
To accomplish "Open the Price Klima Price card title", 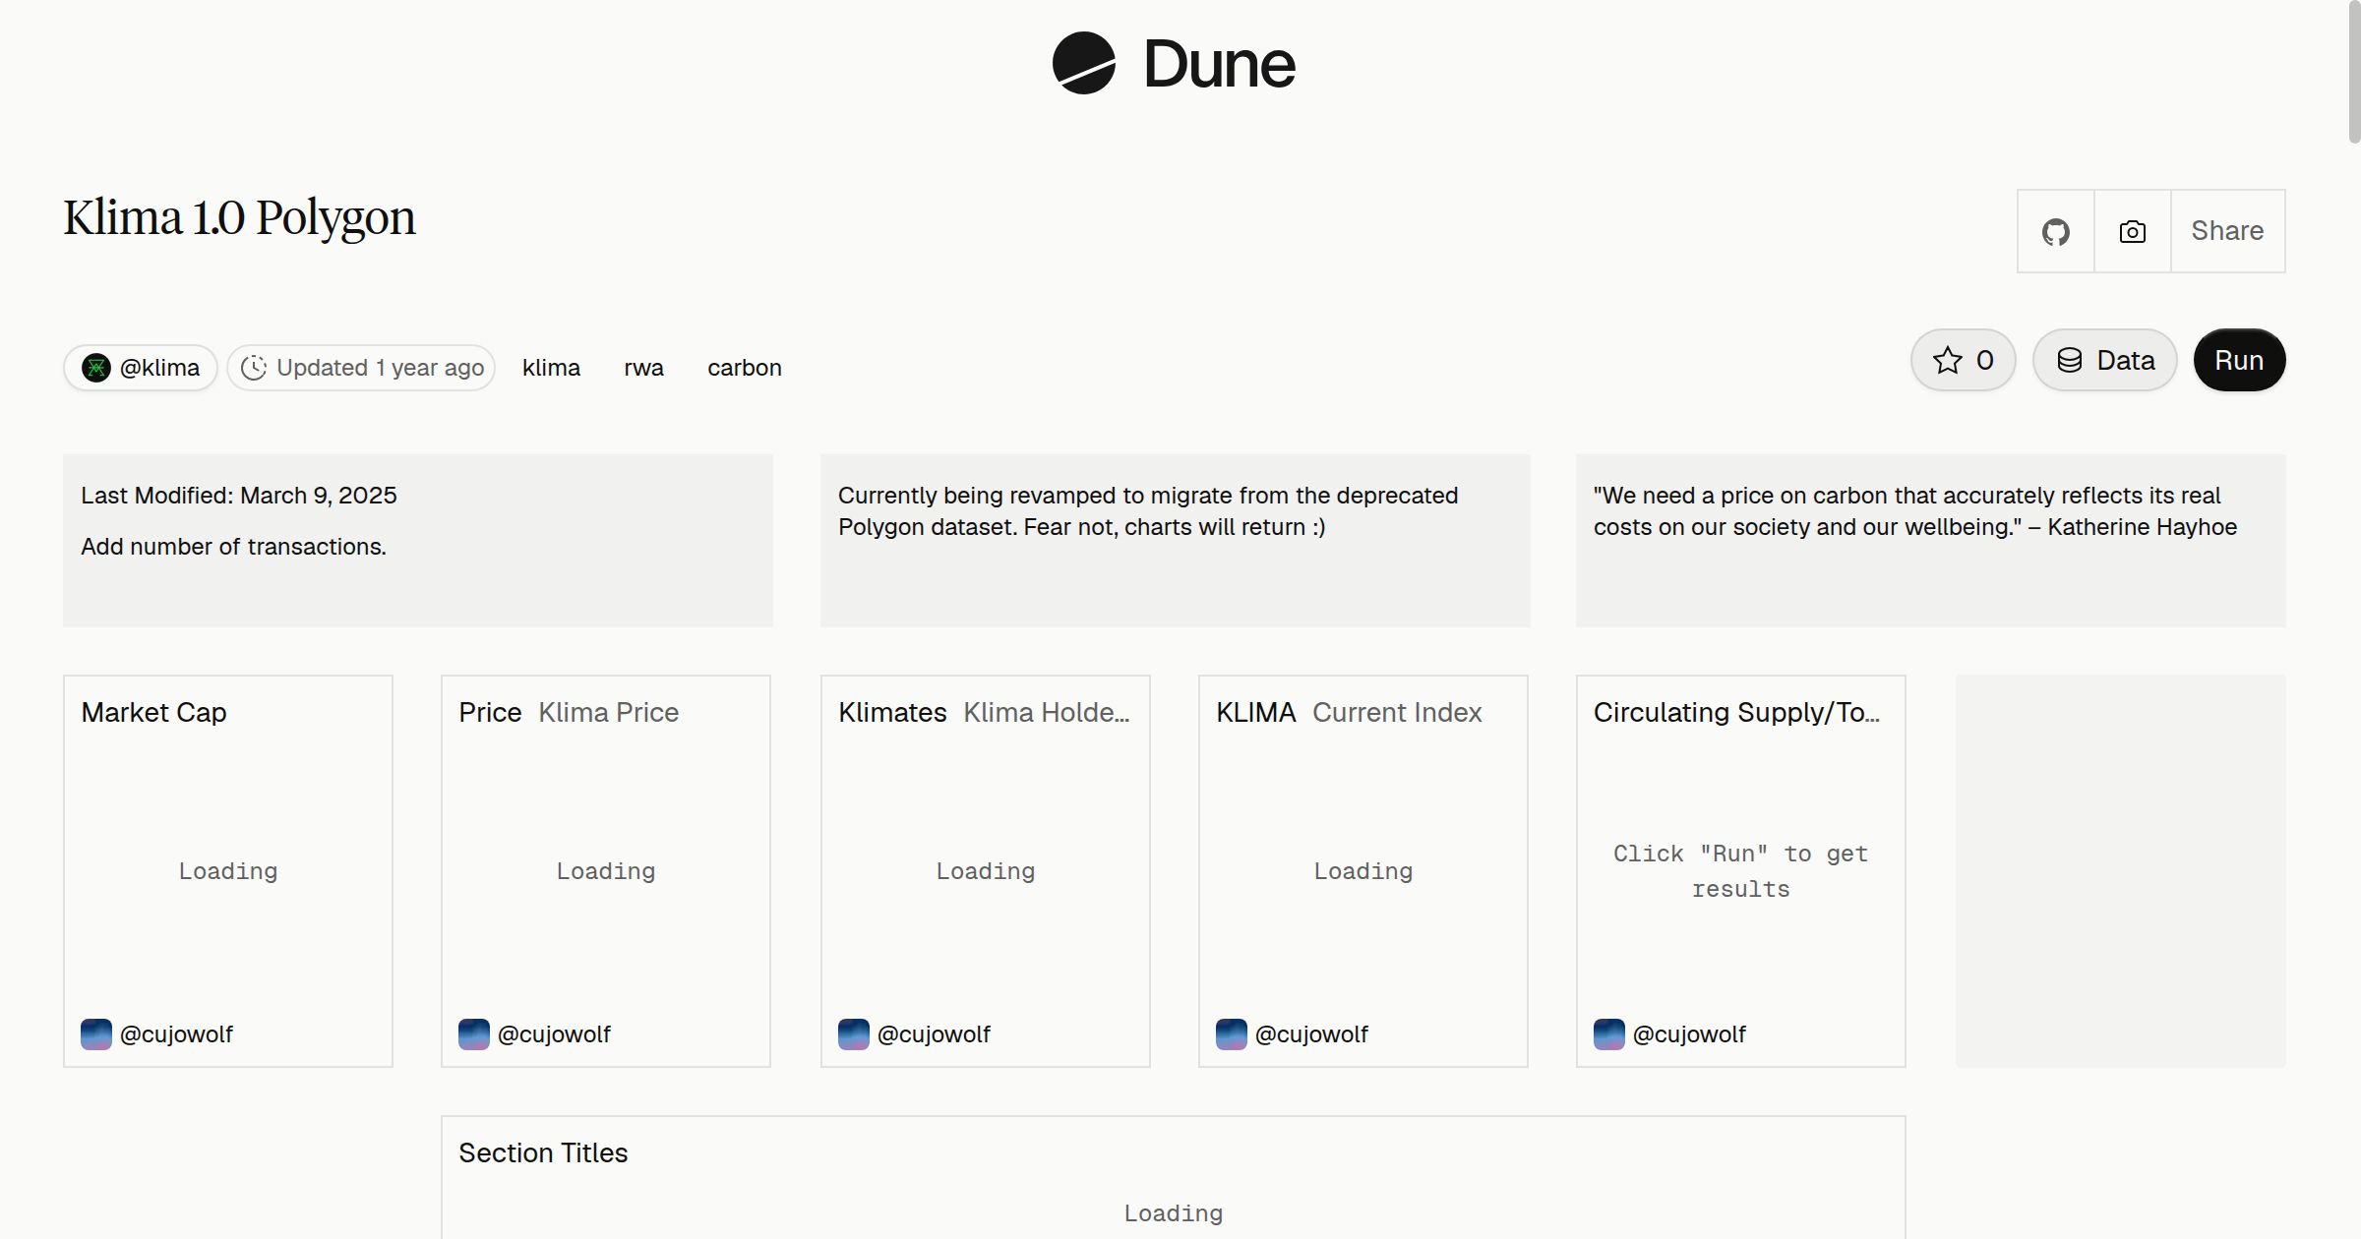I will click(569, 712).
